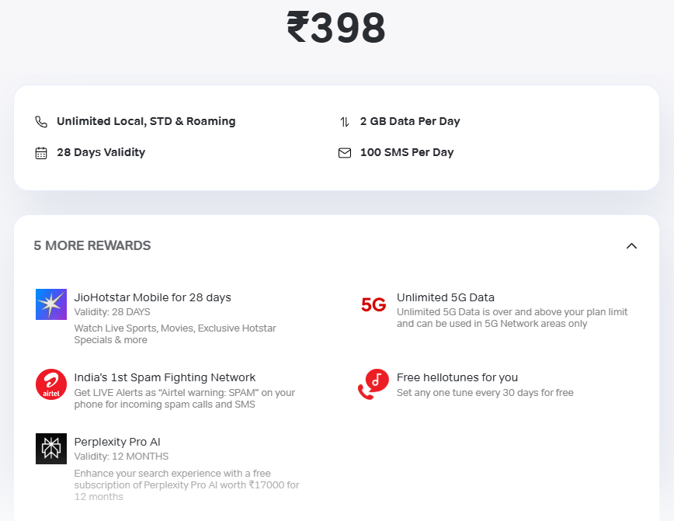674x521 pixels.
Task: Click the ₹398 plan price heading
Action: click(x=336, y=26)
